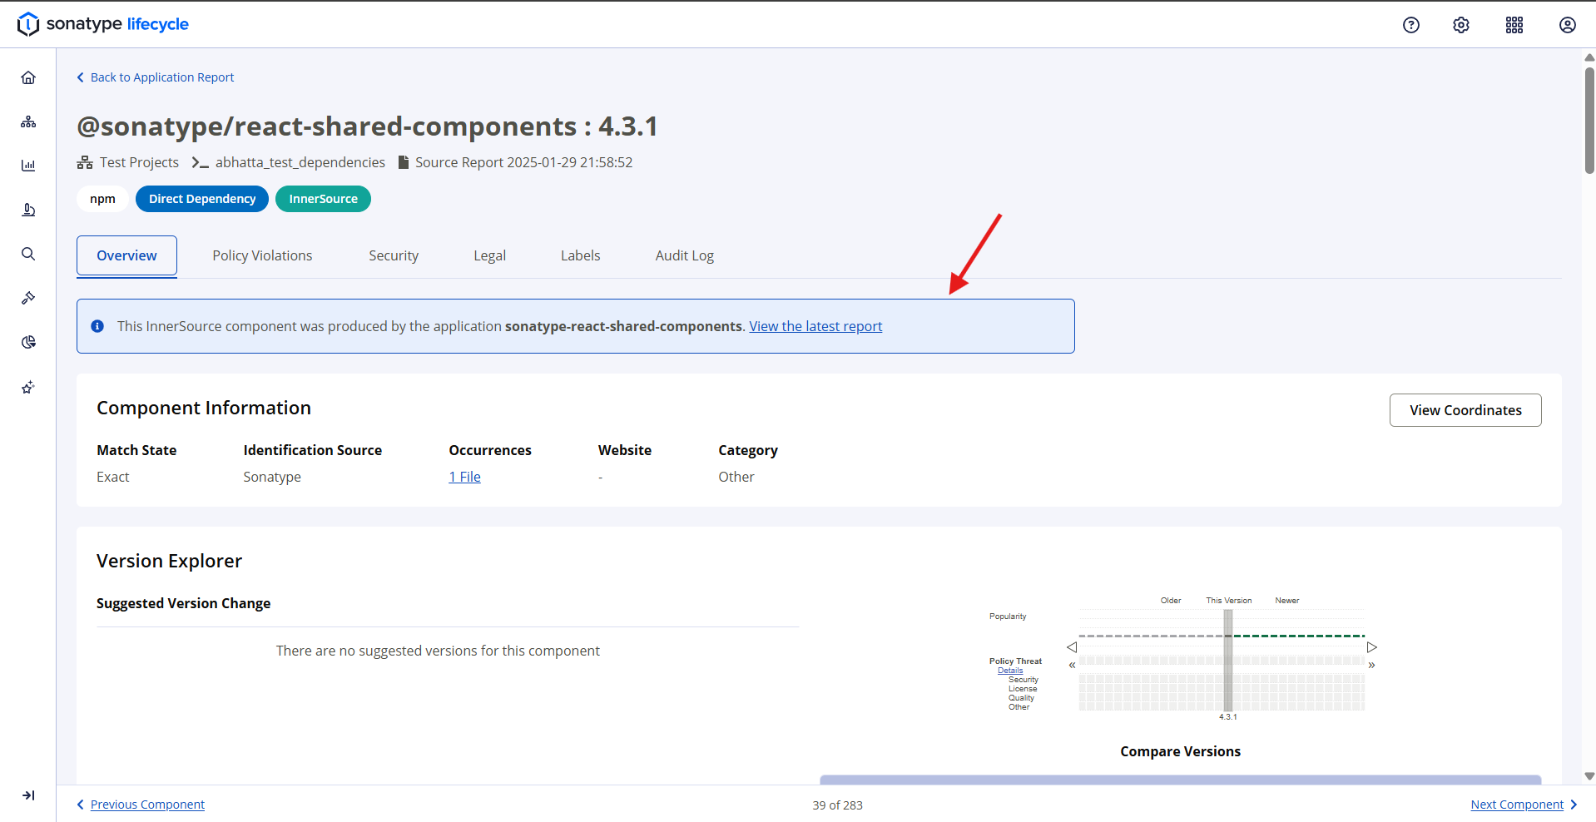Switch to the Labels tab
Image resolution: width=1596 pixels, height=822 pixels.
coord(580,255)
